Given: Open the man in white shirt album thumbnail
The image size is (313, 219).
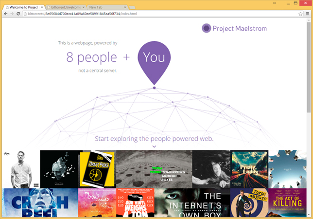Looking at the screenshot, I should (21, 169).
